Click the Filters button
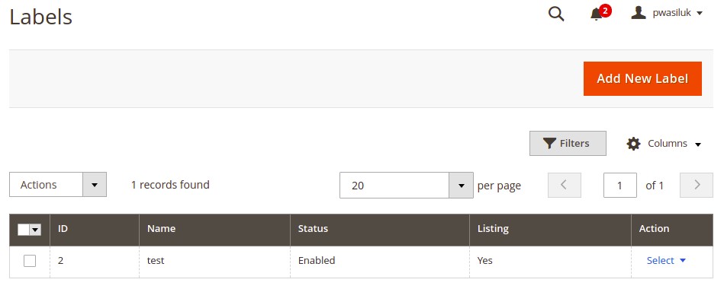724x289 pixels. tap(568, 144)
